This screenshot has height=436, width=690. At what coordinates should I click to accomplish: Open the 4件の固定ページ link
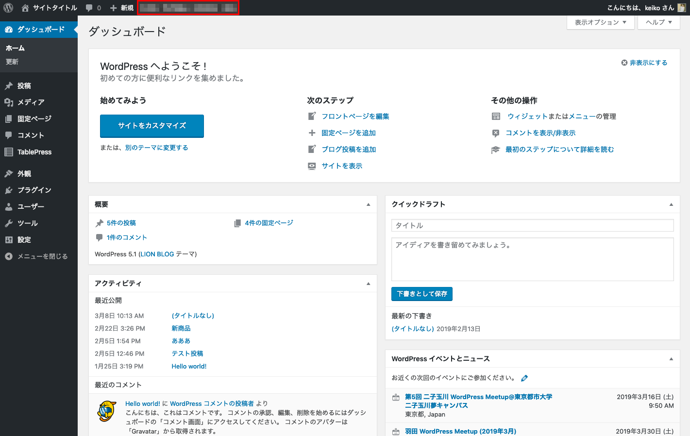[269, 223]
